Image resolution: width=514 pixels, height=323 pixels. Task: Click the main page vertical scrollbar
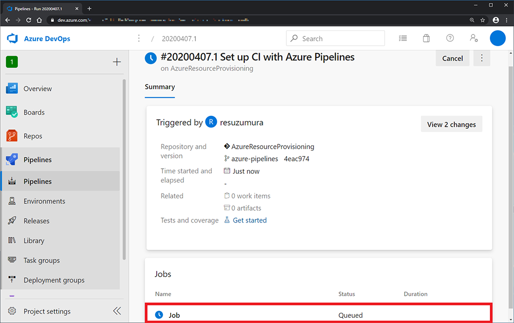click(x=511, y=188)
